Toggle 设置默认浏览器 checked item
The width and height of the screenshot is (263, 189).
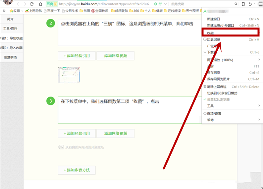point(232,99)
